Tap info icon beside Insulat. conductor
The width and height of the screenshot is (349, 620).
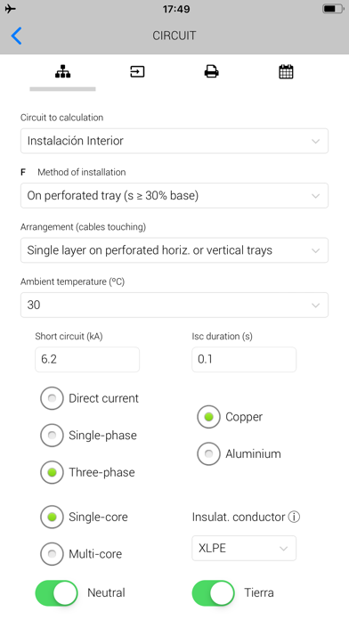[x=294, y=517]
